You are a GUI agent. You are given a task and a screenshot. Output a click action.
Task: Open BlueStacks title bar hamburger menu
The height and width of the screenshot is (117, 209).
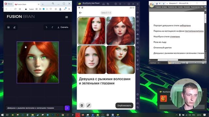click(x=120, y=4)
